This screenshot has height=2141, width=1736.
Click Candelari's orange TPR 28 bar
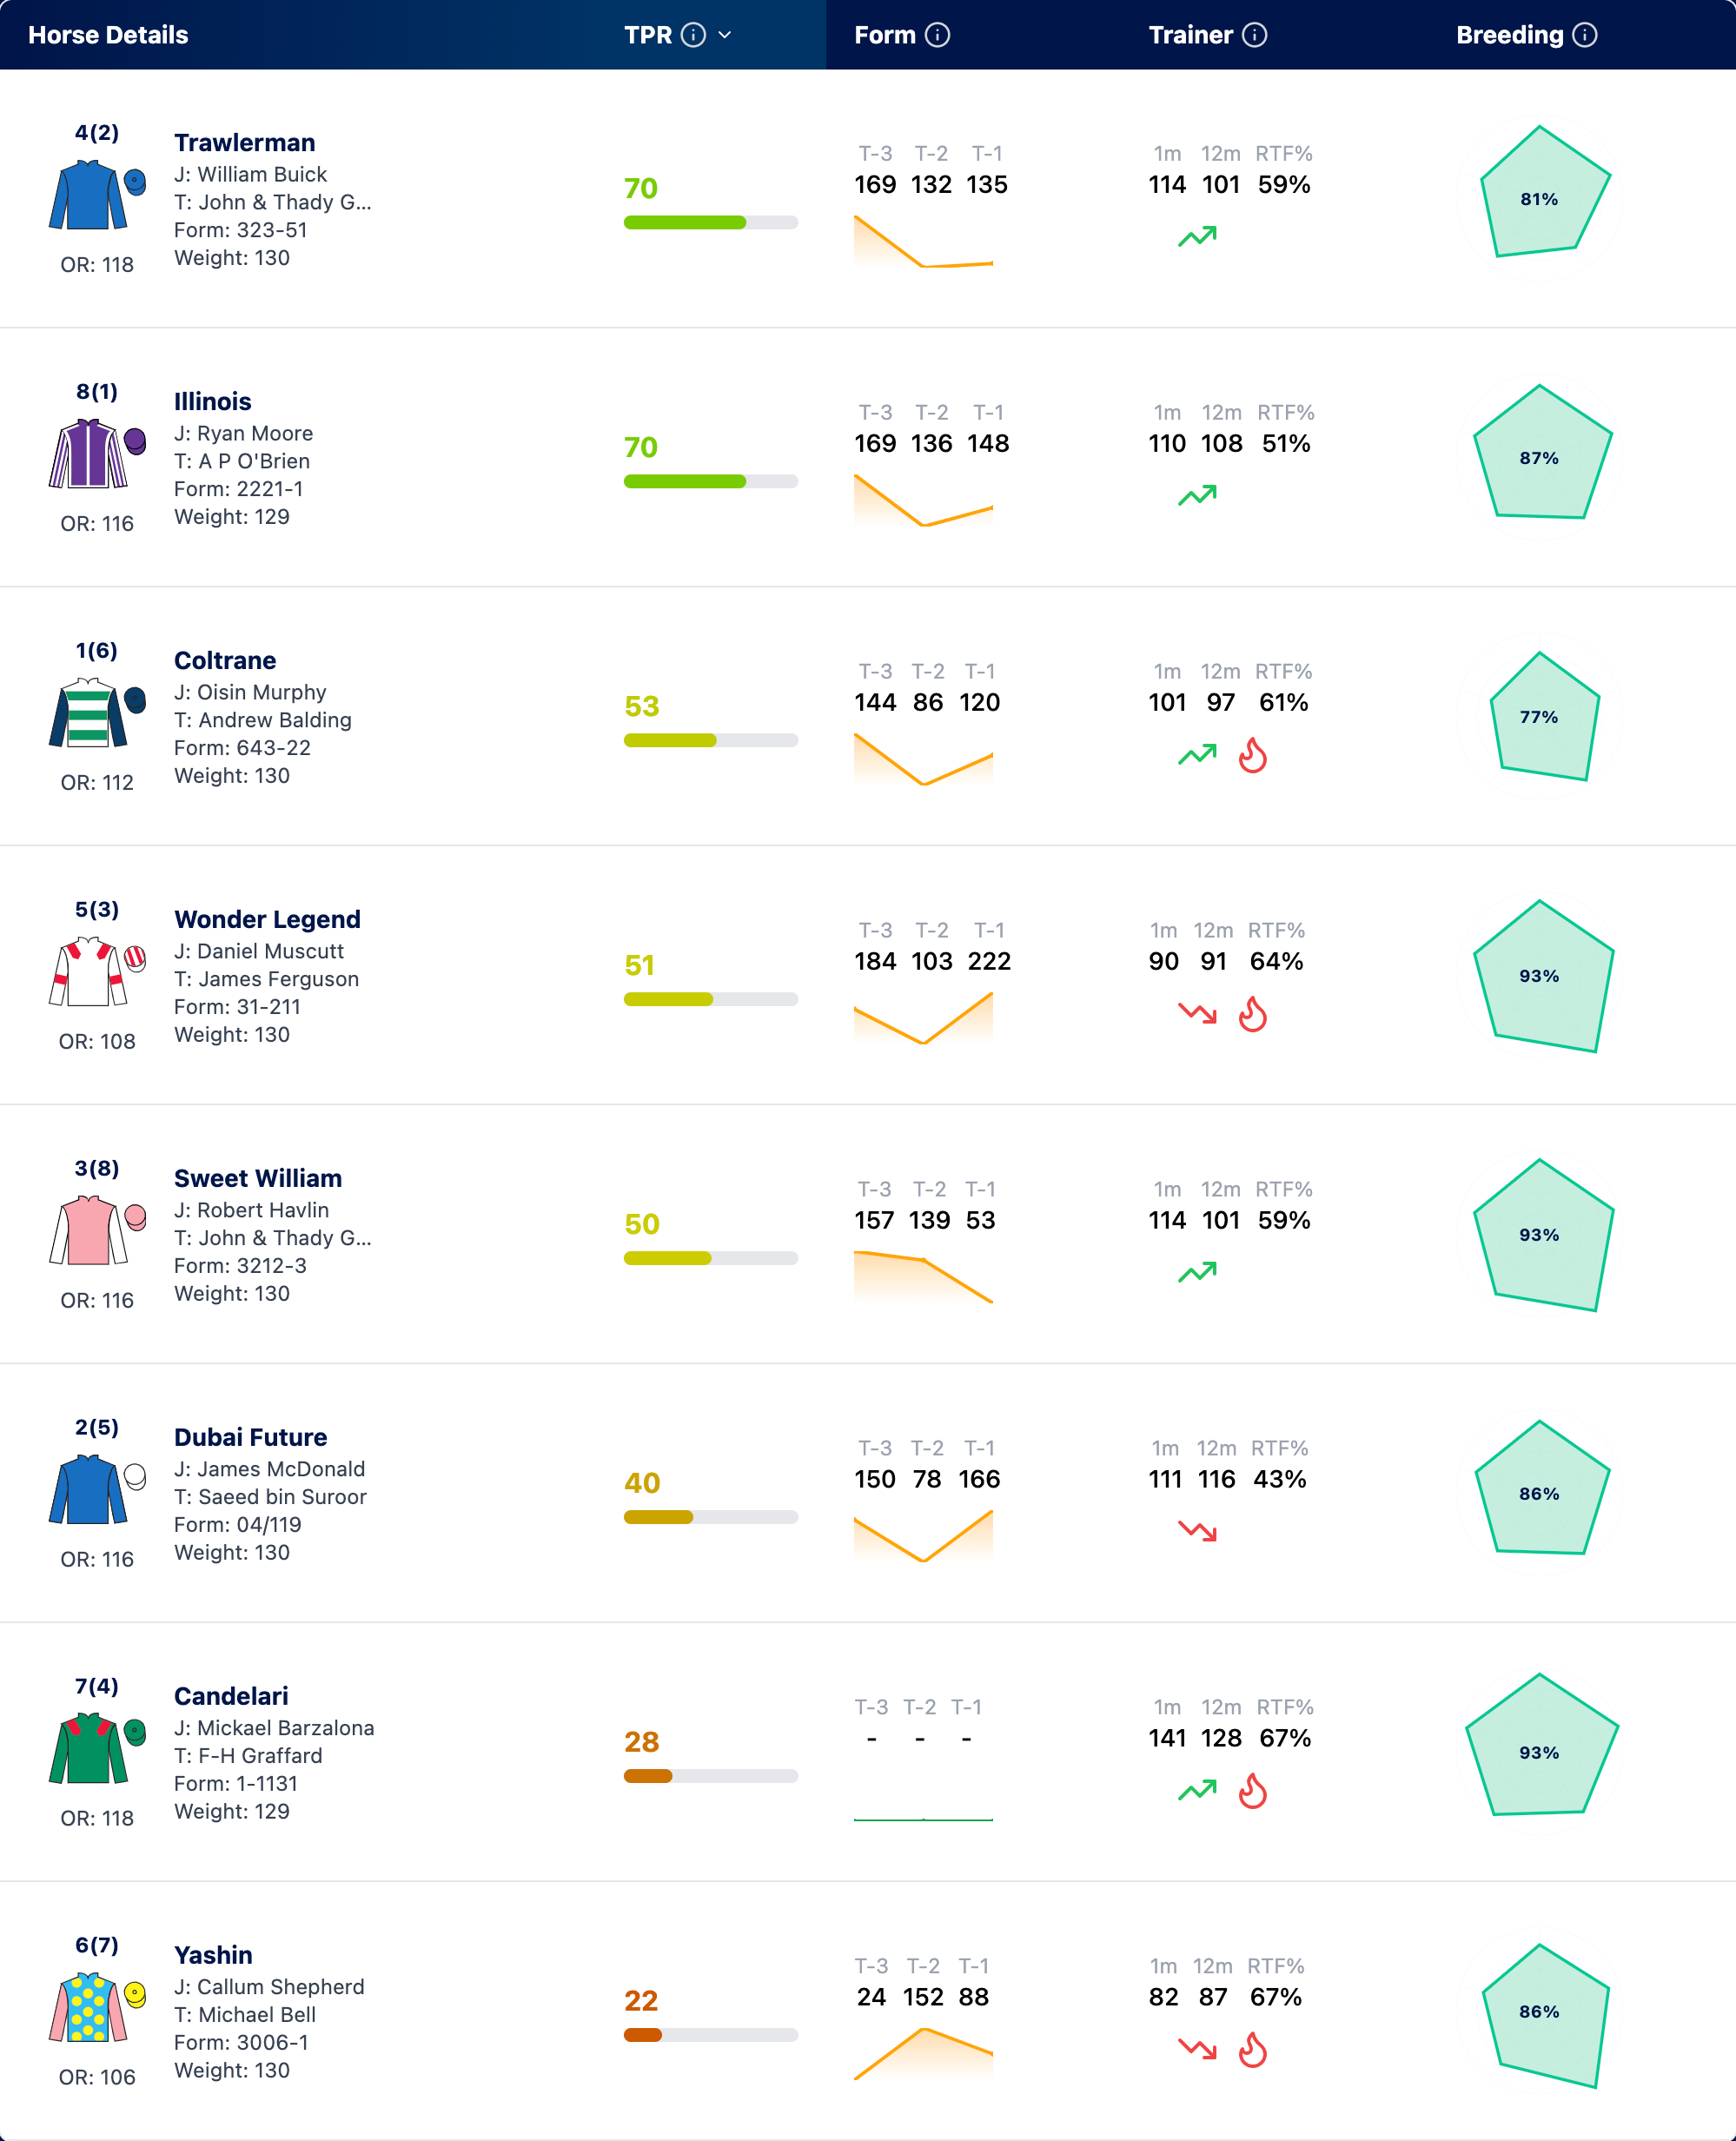[710, 1776]
